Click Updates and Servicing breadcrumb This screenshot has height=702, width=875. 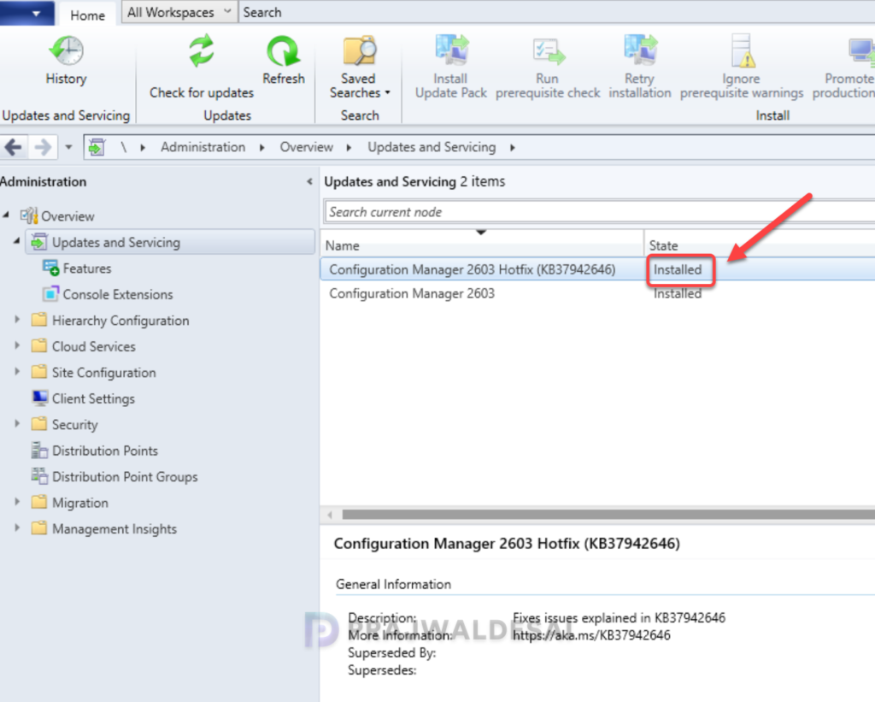point(432,147)
